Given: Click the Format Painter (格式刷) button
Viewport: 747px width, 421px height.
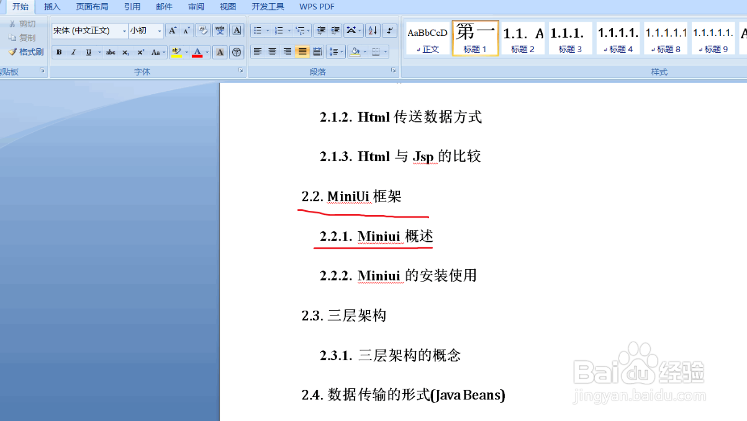Looking at the screenshot, I should click(x=25, y=52).
